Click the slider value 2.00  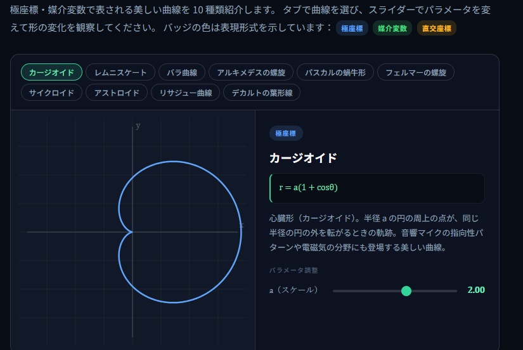[x=476, y=290]
